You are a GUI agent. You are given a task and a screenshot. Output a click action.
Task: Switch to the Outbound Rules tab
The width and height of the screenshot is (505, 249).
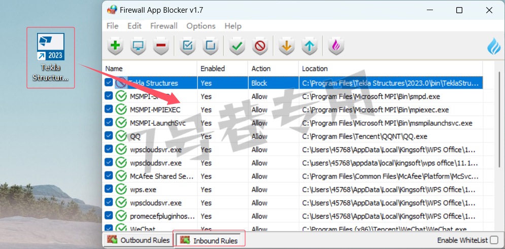click(x=139, y=240)
